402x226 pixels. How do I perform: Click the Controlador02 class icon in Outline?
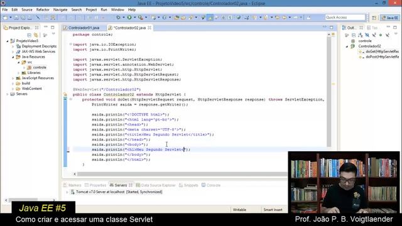353,46
